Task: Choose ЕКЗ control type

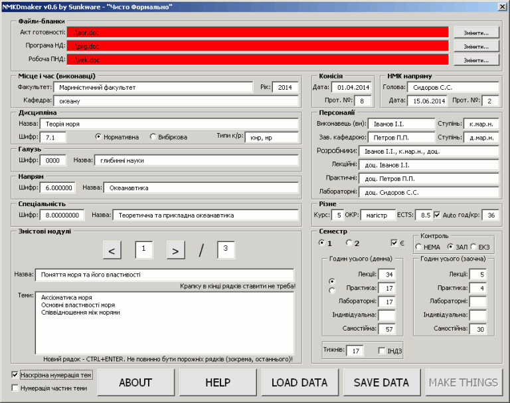Action: [473, 247]
